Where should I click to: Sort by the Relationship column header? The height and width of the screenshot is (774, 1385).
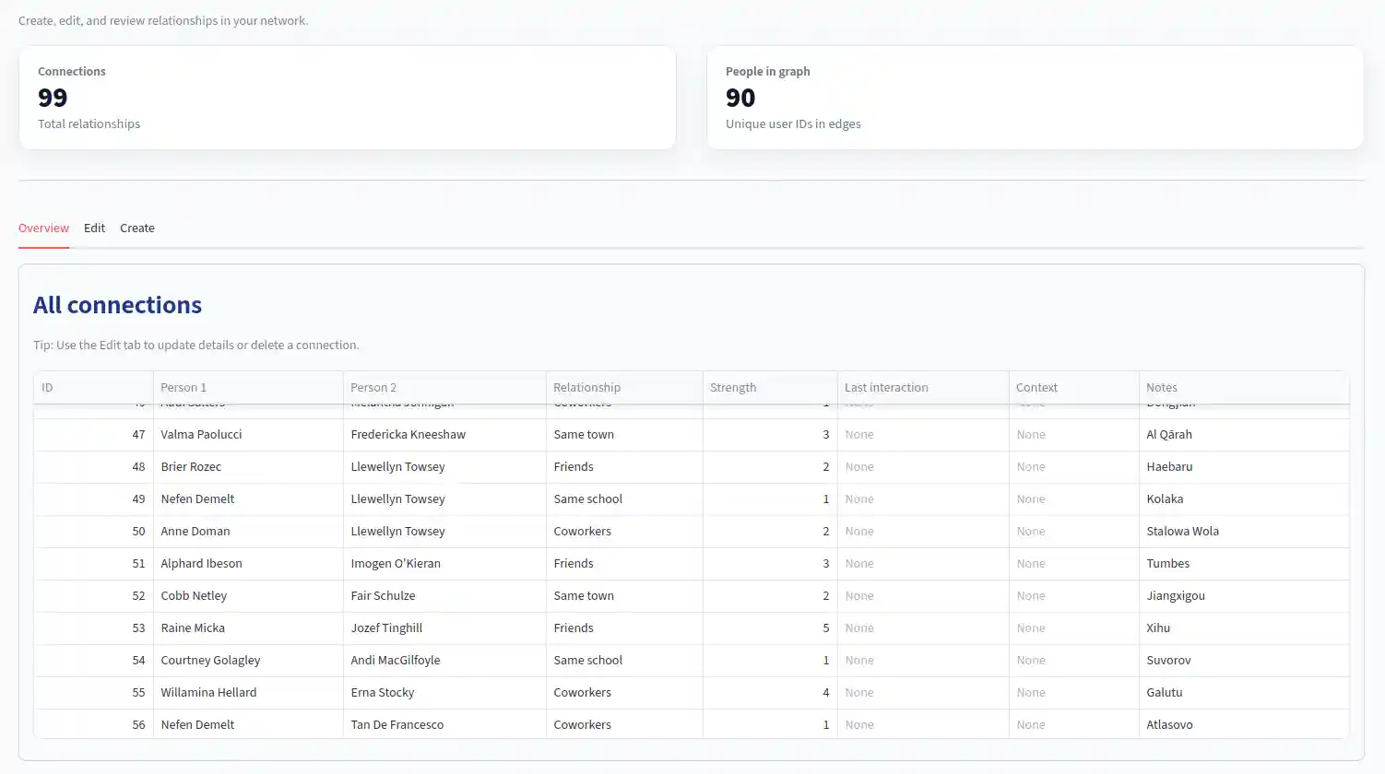623,388
